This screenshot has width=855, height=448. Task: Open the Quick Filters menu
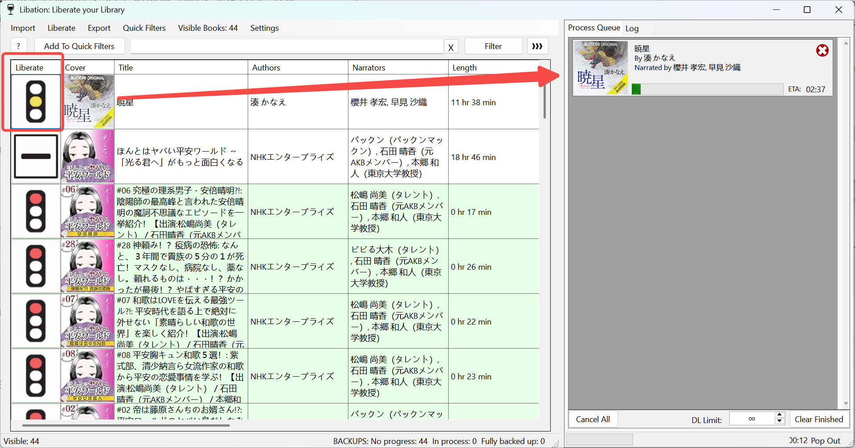tap(144, 28)
